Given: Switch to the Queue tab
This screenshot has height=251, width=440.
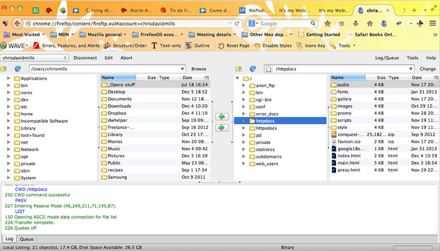Looking at the screenshot, I should 26,239.
